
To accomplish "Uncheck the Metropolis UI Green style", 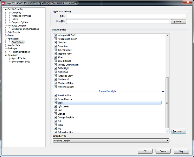I will 55,39.
